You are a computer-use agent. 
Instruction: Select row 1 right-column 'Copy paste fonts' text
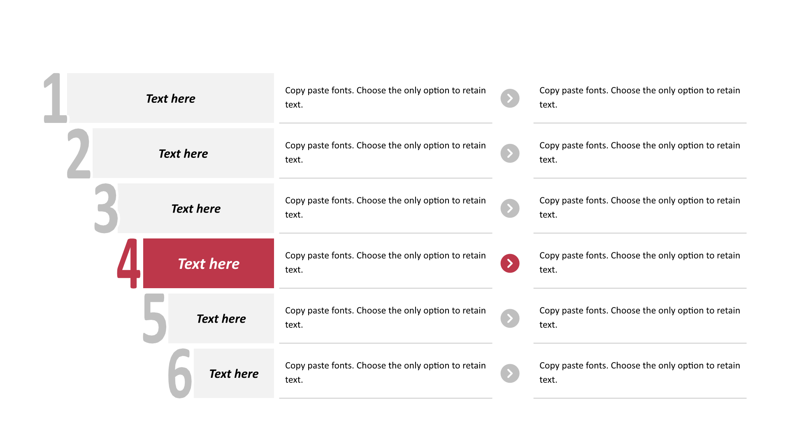click(x=640, y=97)
